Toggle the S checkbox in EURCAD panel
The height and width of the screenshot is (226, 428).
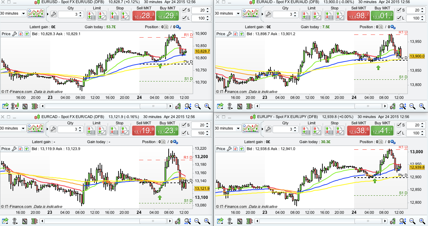coord(184,126)
